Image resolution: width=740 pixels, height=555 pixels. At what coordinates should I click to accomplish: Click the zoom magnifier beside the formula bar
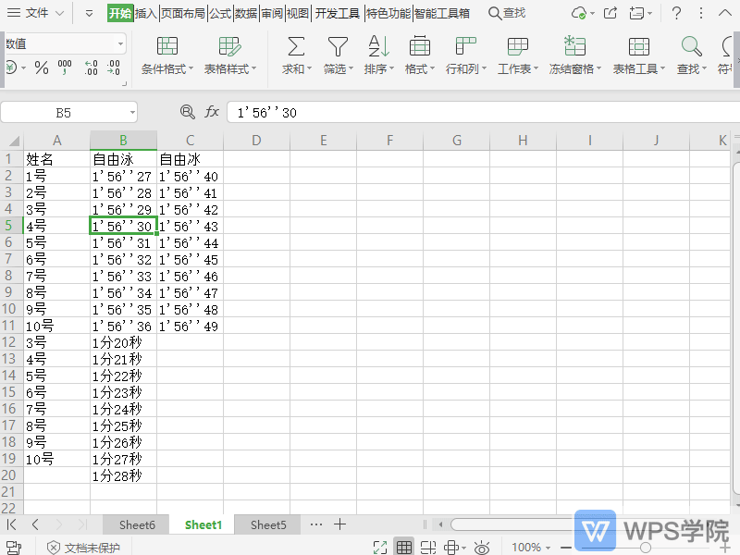point(188,112)
